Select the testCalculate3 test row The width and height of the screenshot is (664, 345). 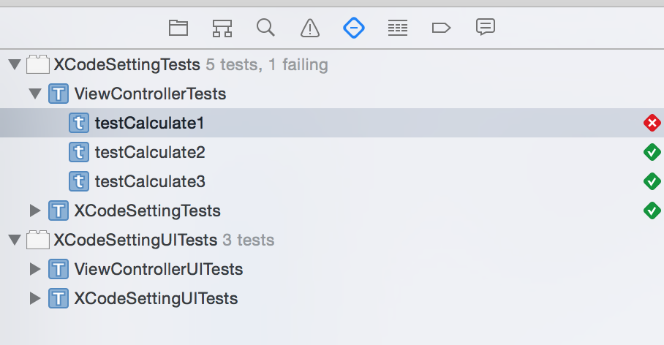[150, 182]
